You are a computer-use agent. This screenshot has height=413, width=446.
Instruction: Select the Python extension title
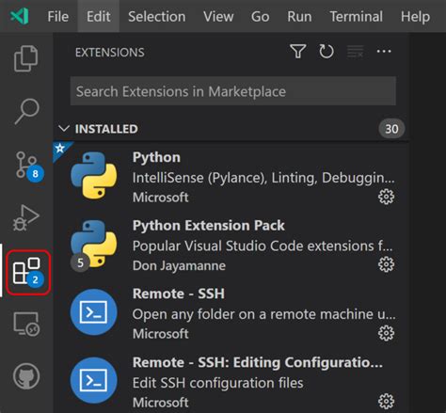click(156, 157)
